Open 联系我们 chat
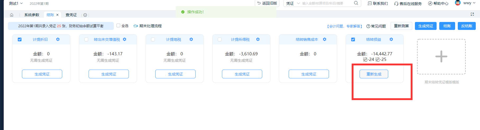480x130 pixels. pos(378,3)
